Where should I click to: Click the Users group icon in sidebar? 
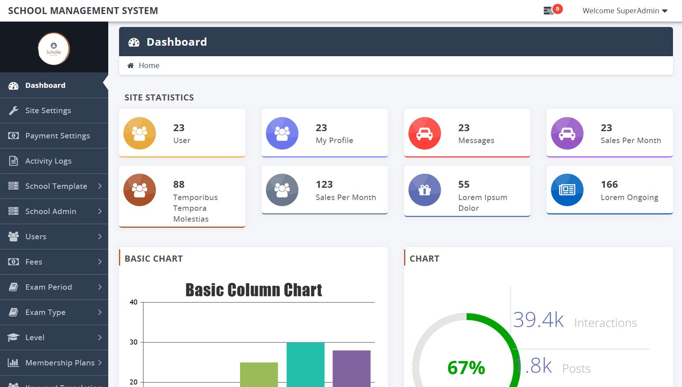[x=14, y=236]
